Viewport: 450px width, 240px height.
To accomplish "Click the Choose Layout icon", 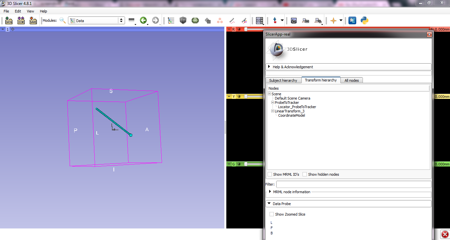I will [x=260, y=20].
